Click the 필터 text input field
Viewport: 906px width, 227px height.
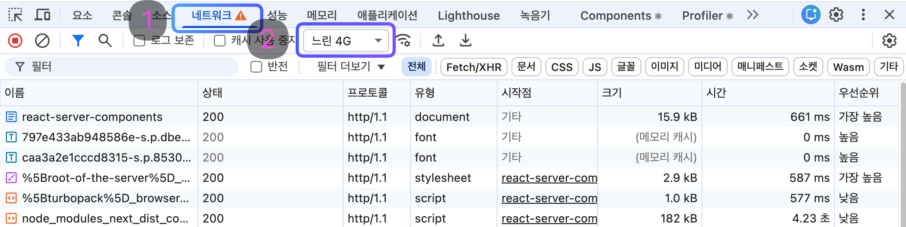pyautogui.click(x=122, y=67)
